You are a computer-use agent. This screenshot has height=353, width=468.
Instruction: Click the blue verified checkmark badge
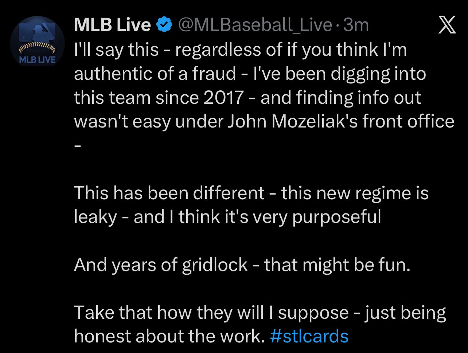(x=164, y=25)
